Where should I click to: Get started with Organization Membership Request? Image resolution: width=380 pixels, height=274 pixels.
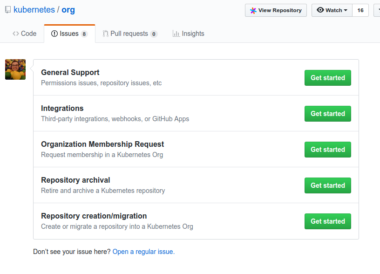pos(327,150)
